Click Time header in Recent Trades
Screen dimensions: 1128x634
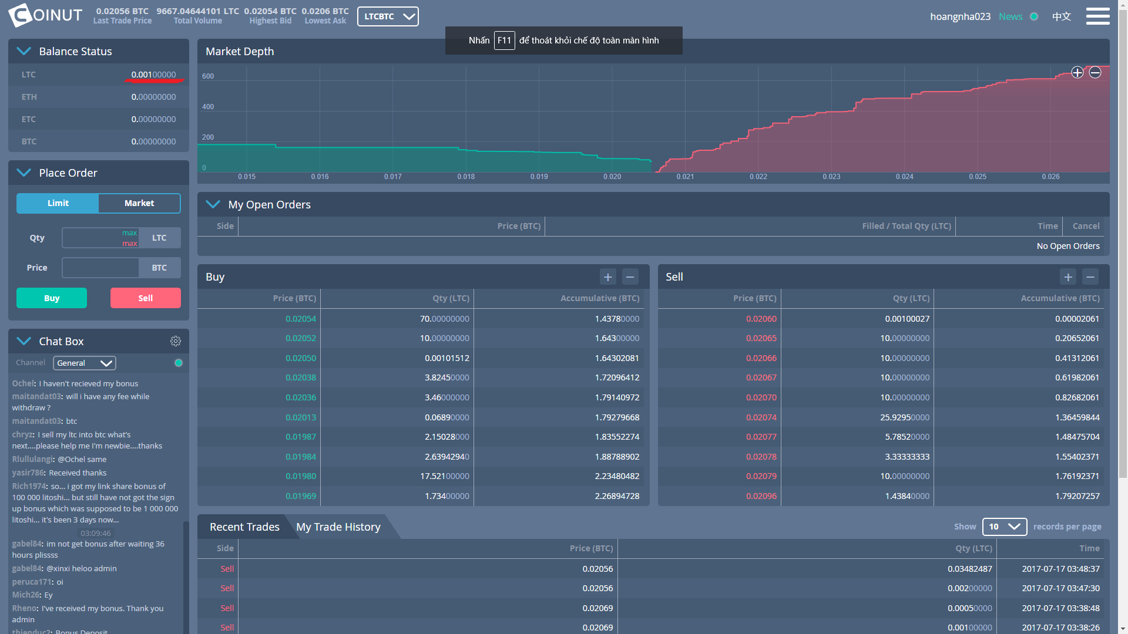1089,548
